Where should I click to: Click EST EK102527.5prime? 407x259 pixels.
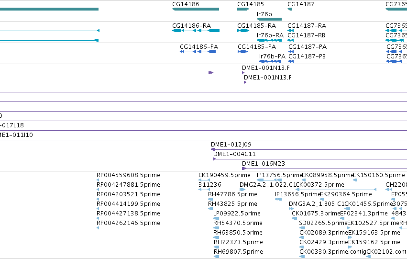click(x=373, y=223)
